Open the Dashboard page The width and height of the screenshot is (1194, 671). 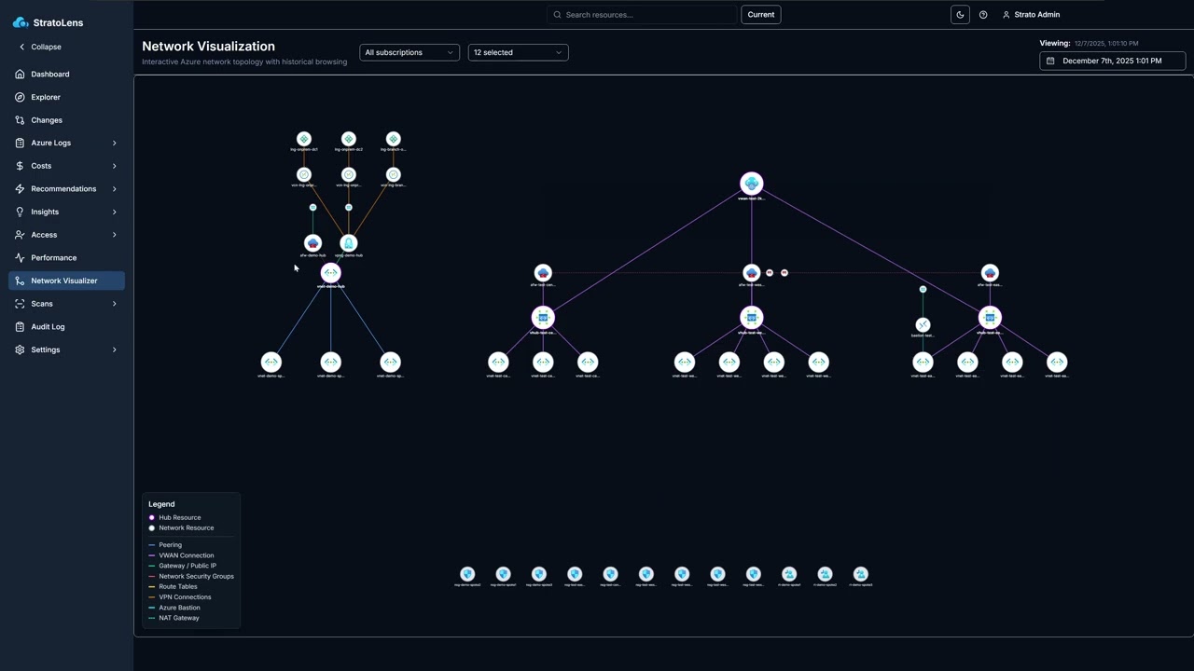click(x=65, y=74)
